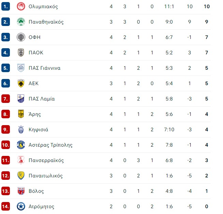This screenshot has width=223, height=214.
Task: Click the Παναθηναϊκός club crest
Action: click(21, 22)
